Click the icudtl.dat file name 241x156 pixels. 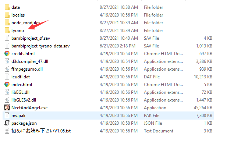coord(21,77)
